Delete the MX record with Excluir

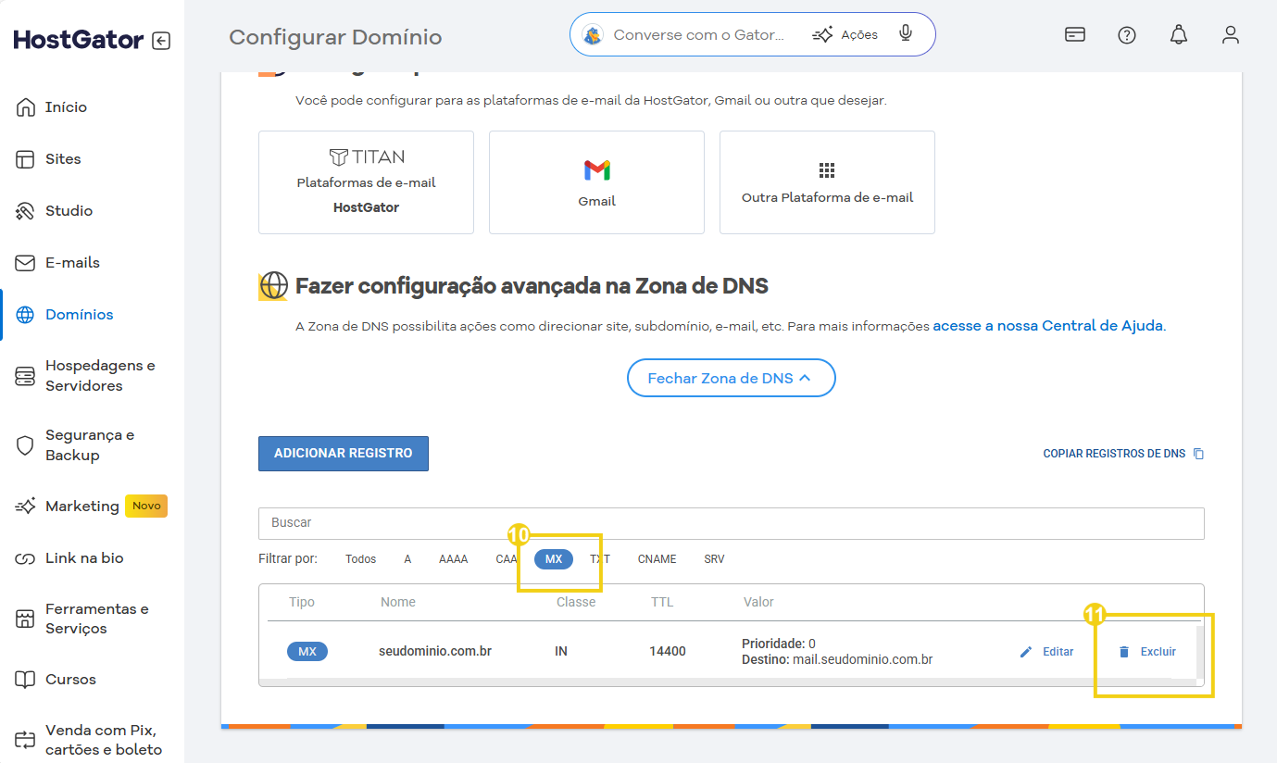click(x=1147, y=652)
